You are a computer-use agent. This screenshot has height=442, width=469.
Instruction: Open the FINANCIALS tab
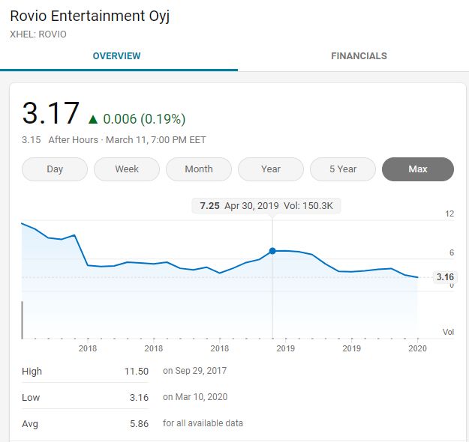click(359, 56)
